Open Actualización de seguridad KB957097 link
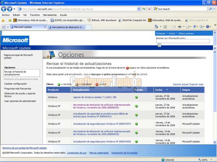Image resolution: width=217 pixels, height=162 pixels. click(102, 124)
